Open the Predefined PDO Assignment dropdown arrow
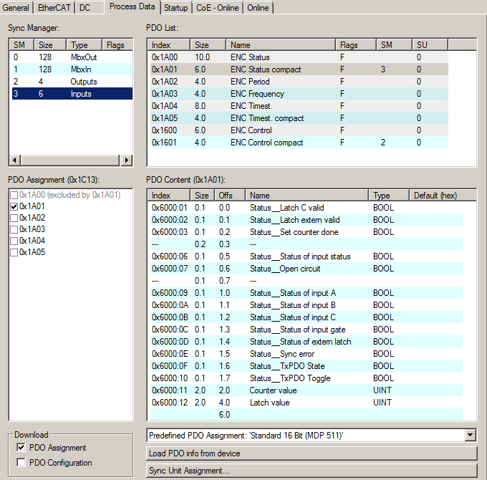The image size is (487, 480). tap(471, 435)
